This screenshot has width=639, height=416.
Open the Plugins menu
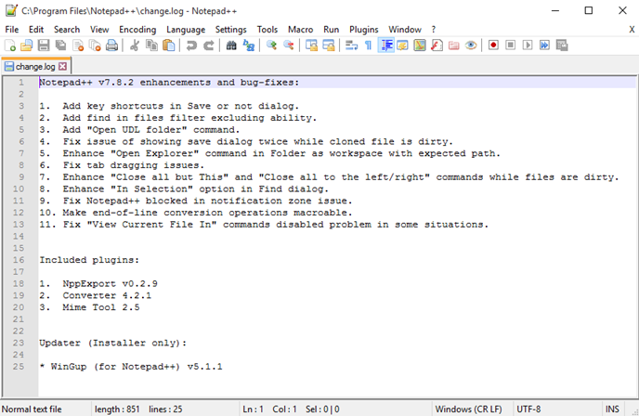(x=364, y=30)
